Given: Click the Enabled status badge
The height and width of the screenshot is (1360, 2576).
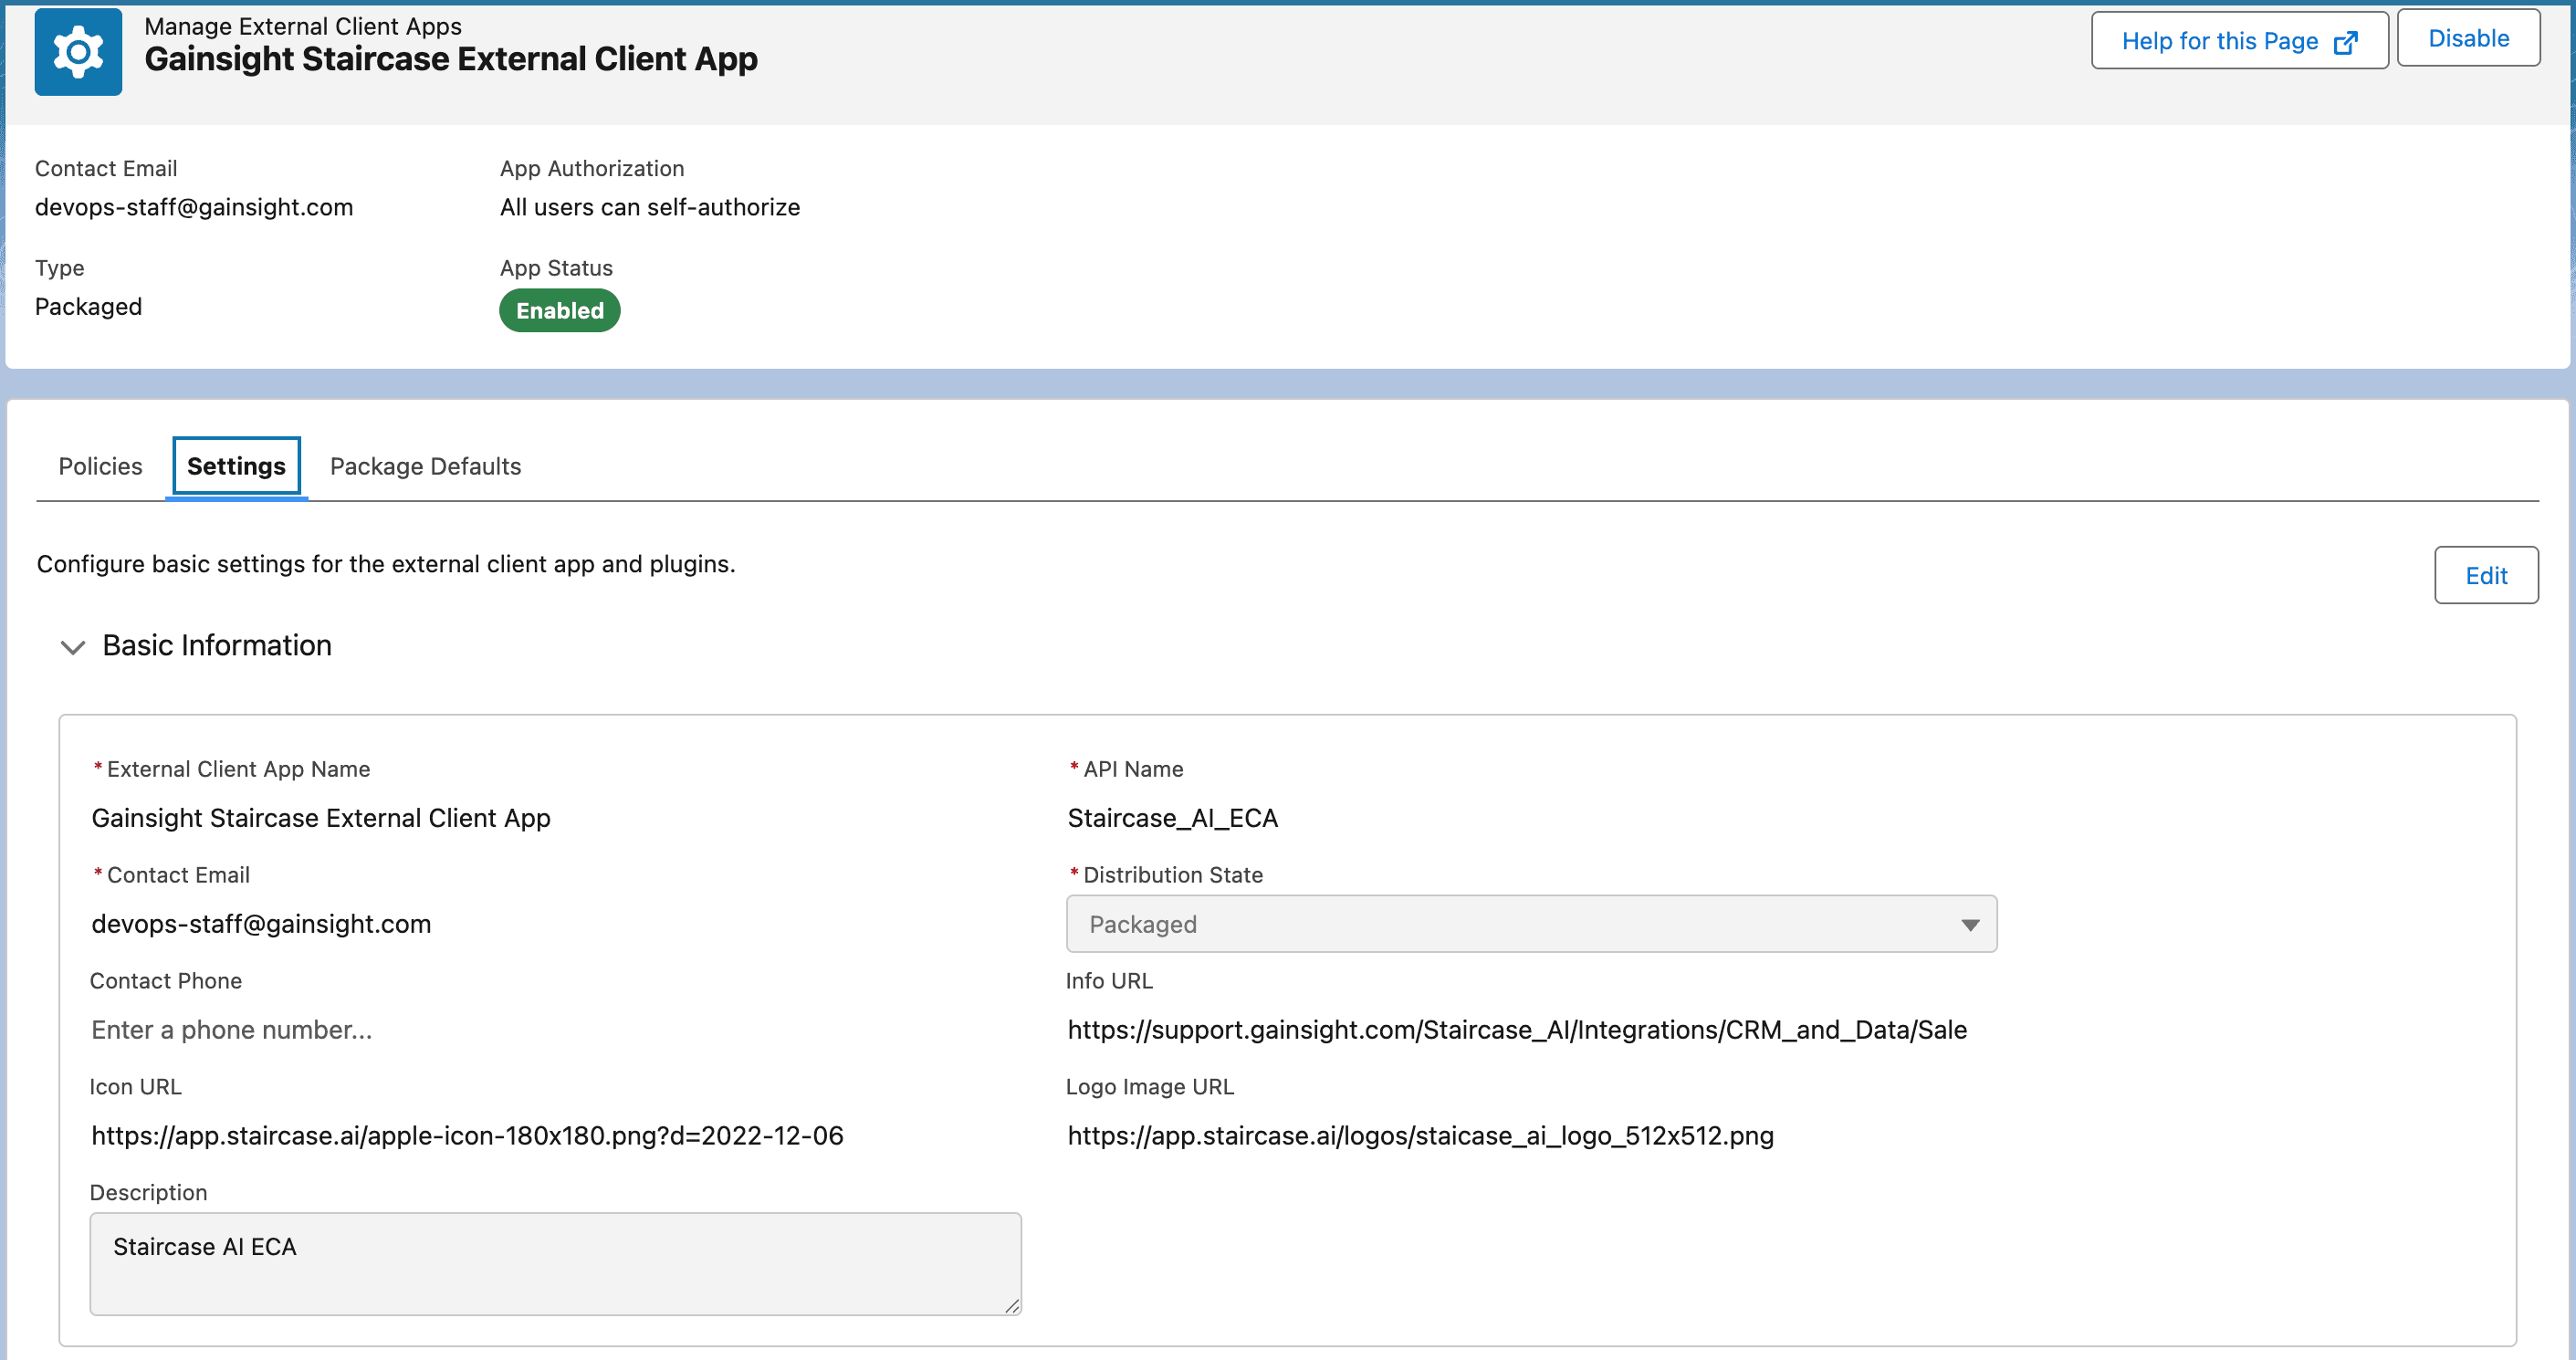Looking at the screenshot, I should [560, 311].
